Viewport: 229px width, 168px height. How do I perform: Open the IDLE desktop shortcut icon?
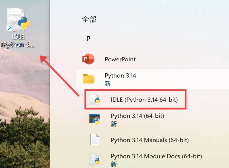tap(18, 20)
